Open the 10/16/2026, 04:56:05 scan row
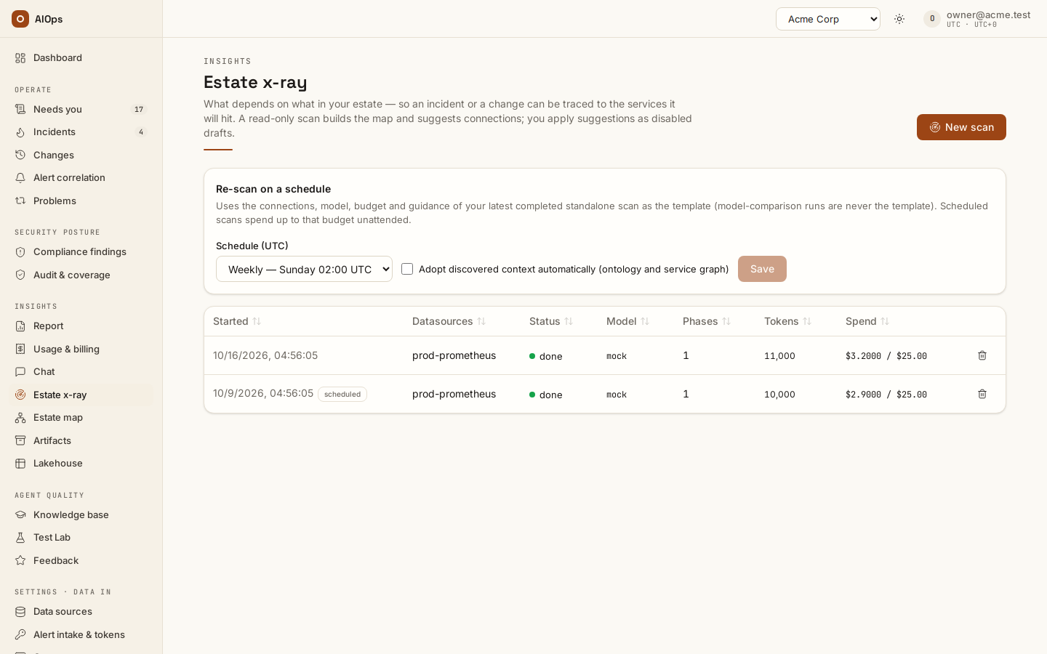 (605, 355)
